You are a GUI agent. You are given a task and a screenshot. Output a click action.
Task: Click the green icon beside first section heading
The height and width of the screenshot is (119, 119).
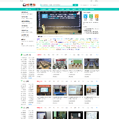(21, 55)
